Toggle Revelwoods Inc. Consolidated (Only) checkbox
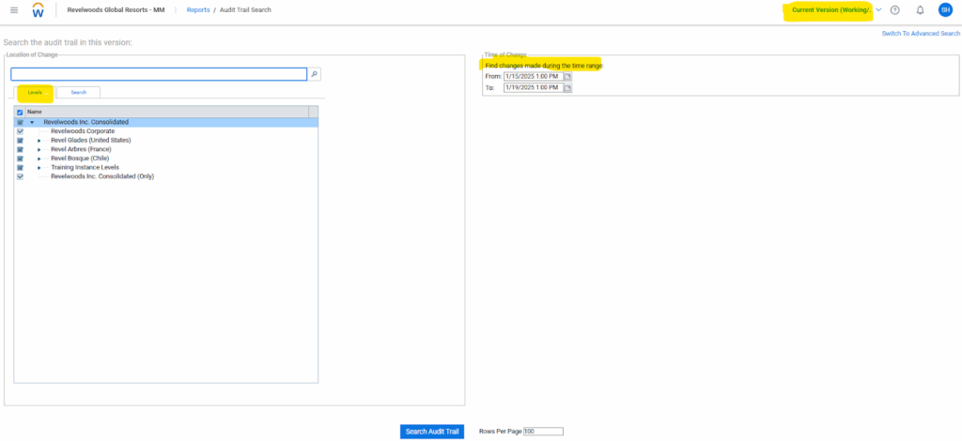Viewport: 962px width, 441px height. pos(20,176)
